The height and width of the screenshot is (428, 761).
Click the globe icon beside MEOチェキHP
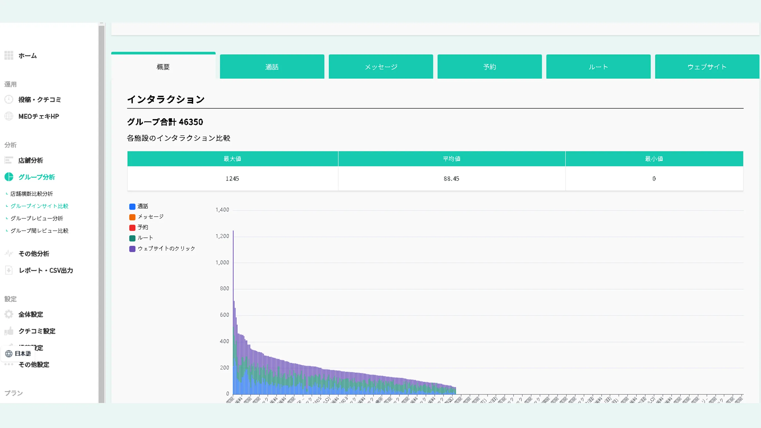(9, 116)
